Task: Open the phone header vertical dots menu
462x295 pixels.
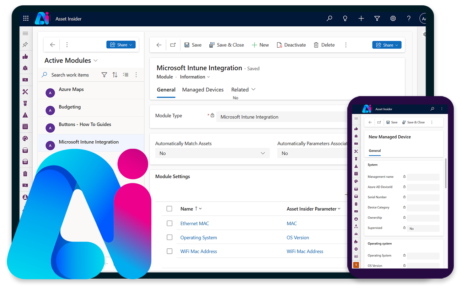Action: tap(442, 109)
